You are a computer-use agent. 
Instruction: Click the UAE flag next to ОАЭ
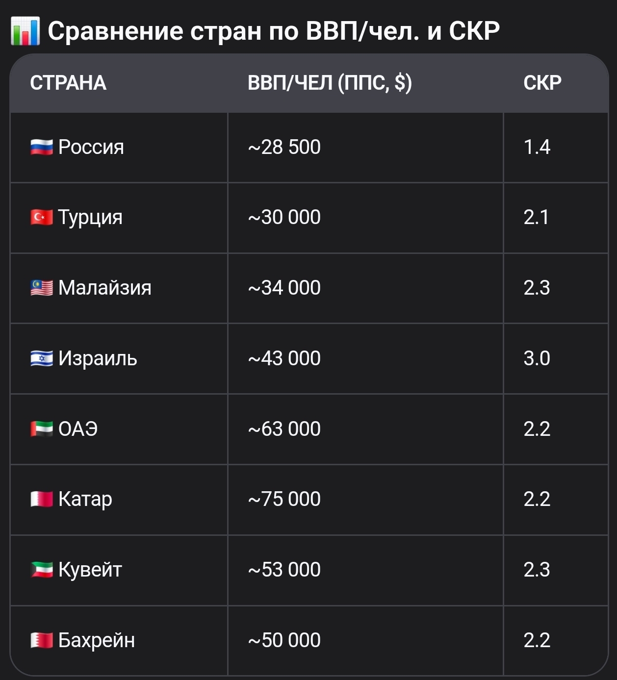click(x=42, y=429)
